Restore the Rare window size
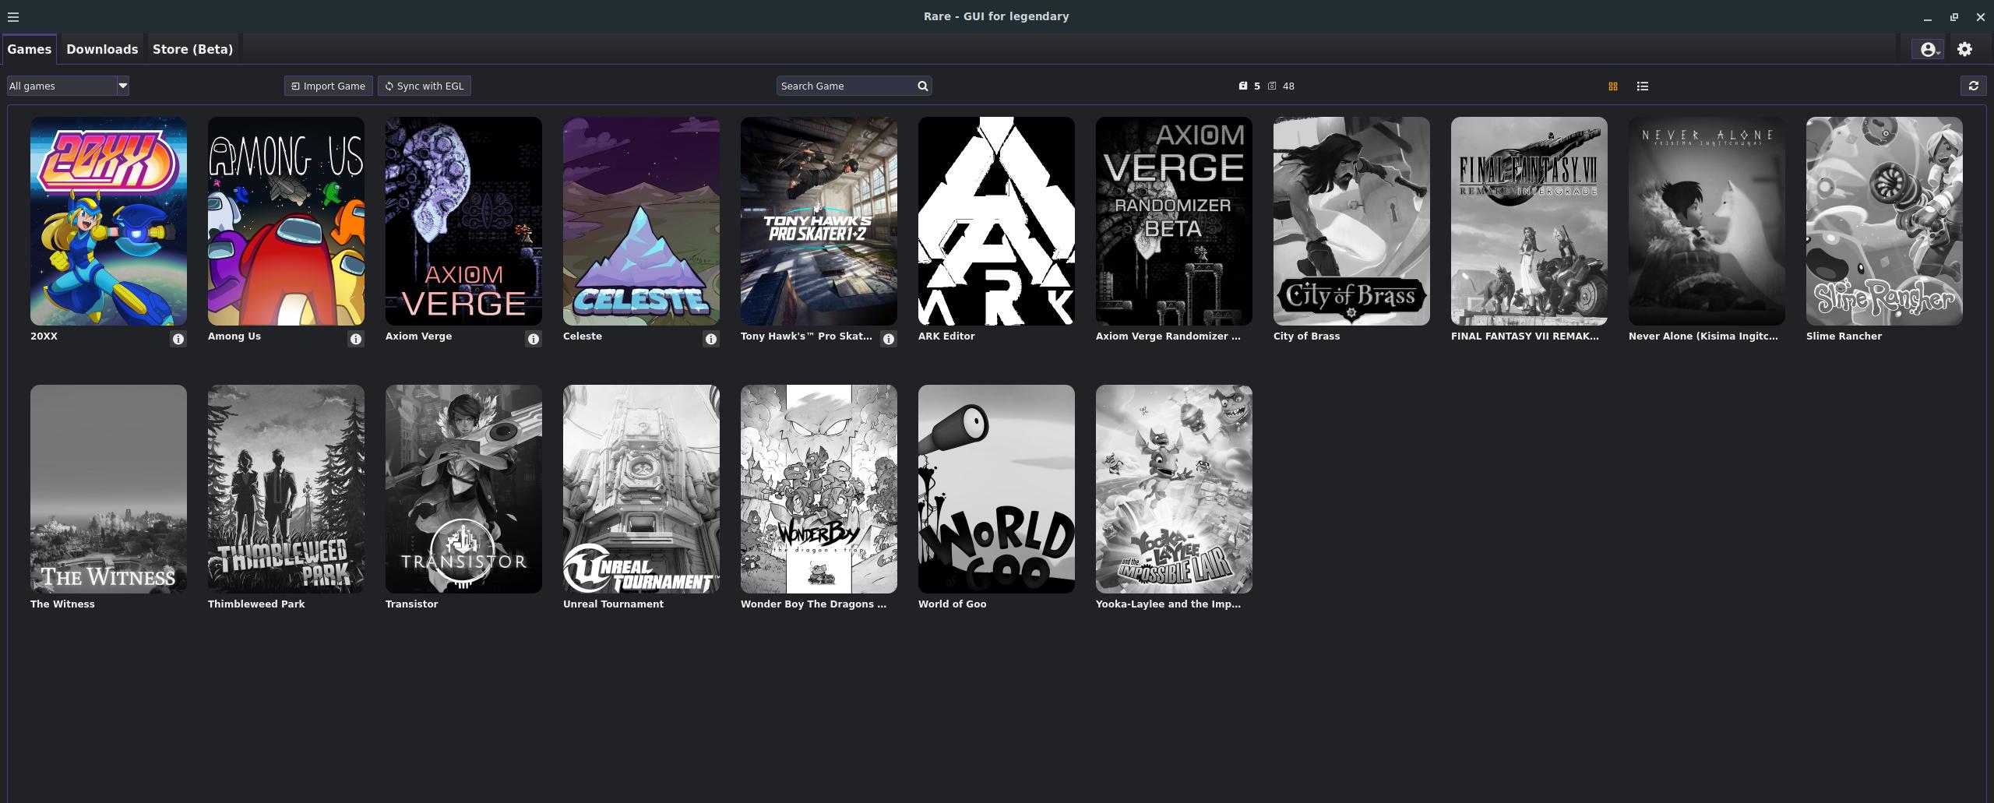The image size is (1994, 803). pyautogui.click(x=1954, y=17)
